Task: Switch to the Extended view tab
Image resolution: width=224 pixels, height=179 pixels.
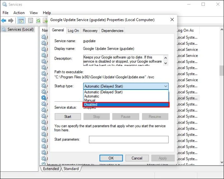Action: [x=51, y=169]
